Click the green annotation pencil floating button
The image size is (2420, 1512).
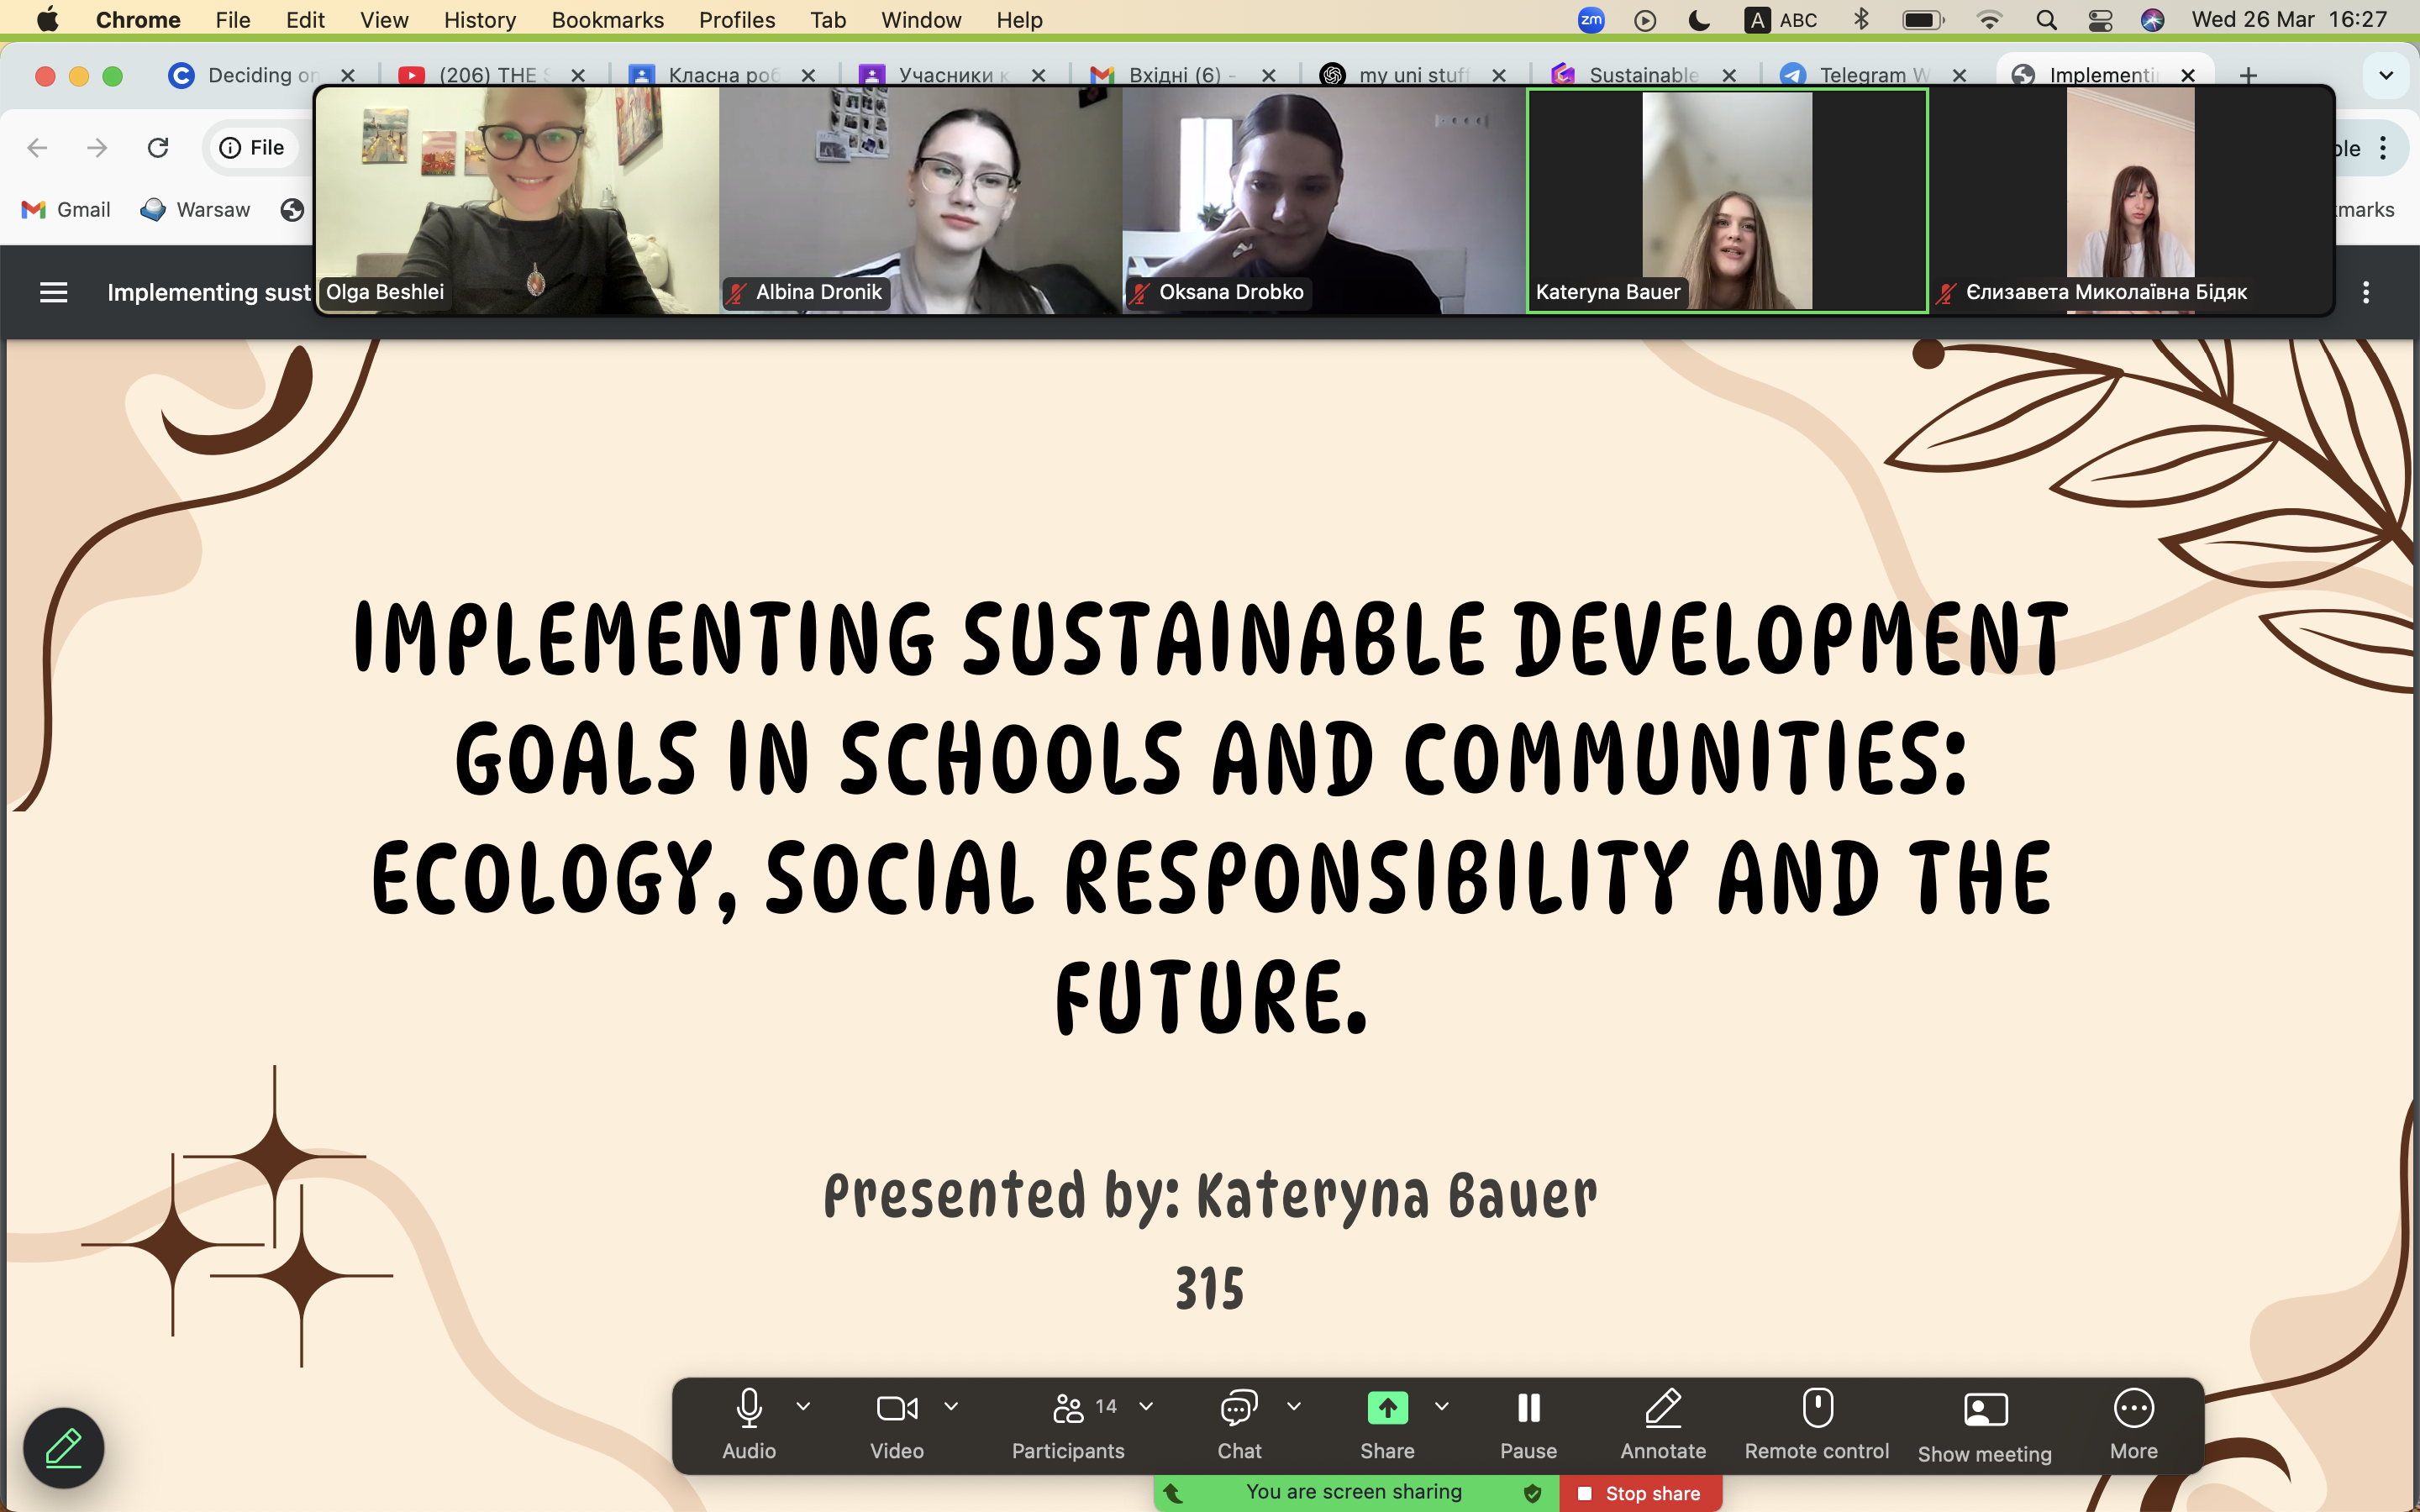pyautogui.click(x=64, y=1448)
